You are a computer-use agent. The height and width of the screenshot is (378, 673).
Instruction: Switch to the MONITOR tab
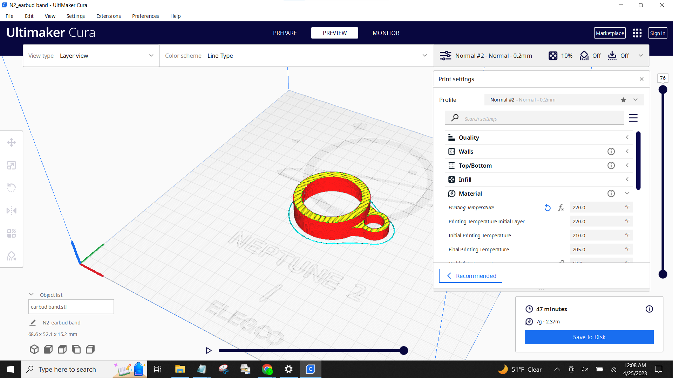[x=386, y=33]
